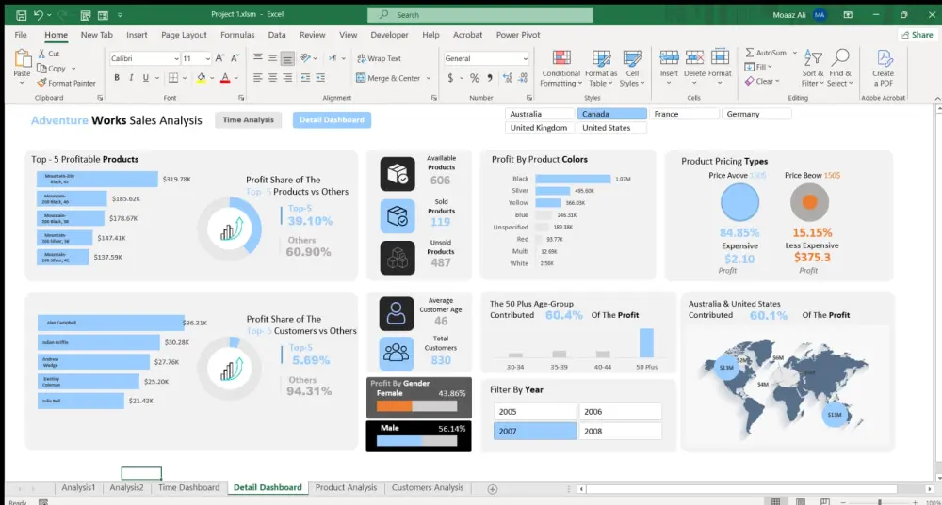Click the Insert cells icon
The width and height of the screenshot is (942, 505).
(669, 57)
